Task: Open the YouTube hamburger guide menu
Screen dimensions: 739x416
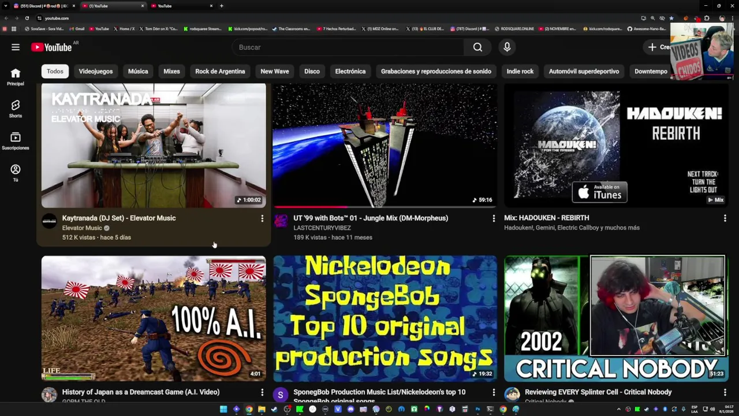Action: click(x=16, y=47)
